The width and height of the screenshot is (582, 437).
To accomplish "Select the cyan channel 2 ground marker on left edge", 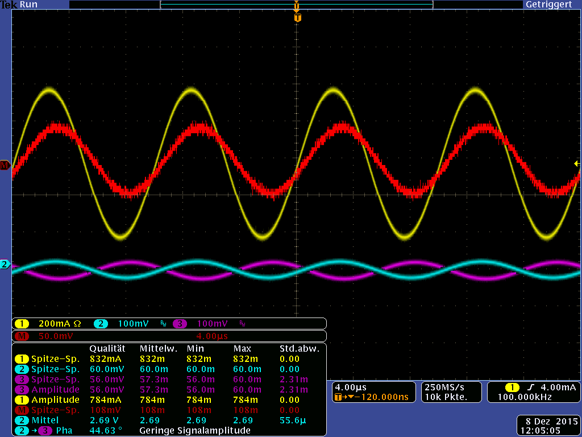I will tap(5, 265).
